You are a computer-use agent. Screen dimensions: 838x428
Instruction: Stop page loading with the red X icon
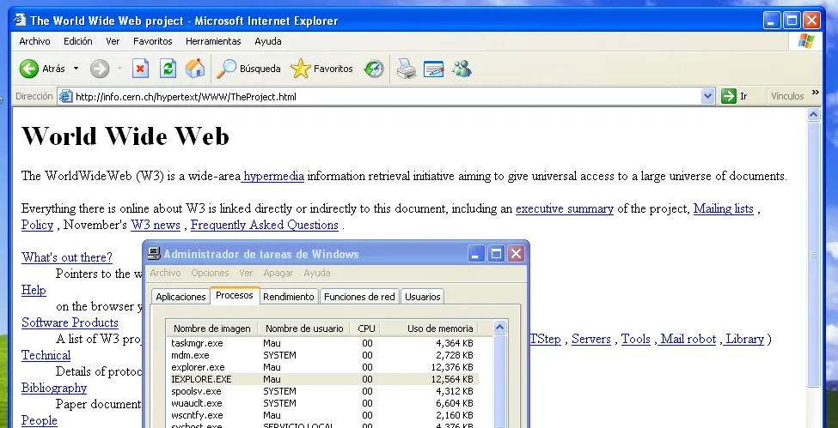(x=140, y=69)
